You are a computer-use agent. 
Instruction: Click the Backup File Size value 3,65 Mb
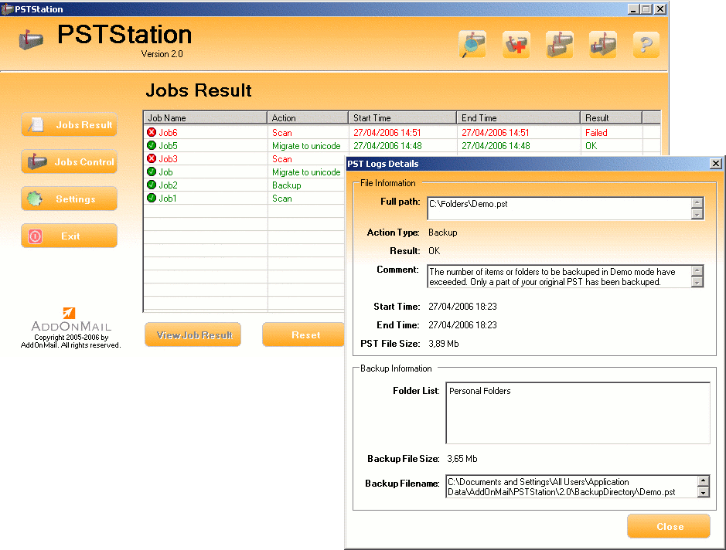point(462,459)
